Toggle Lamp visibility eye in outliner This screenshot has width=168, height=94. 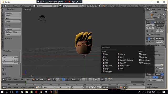click(158, 17)
